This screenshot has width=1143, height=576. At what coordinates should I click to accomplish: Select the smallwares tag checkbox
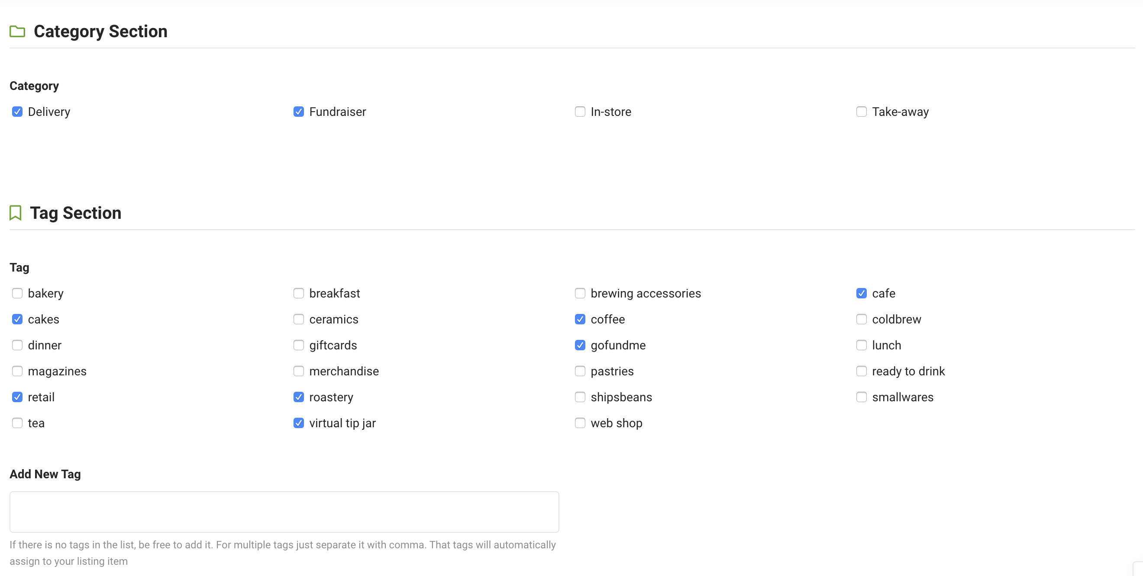(861, 397)
